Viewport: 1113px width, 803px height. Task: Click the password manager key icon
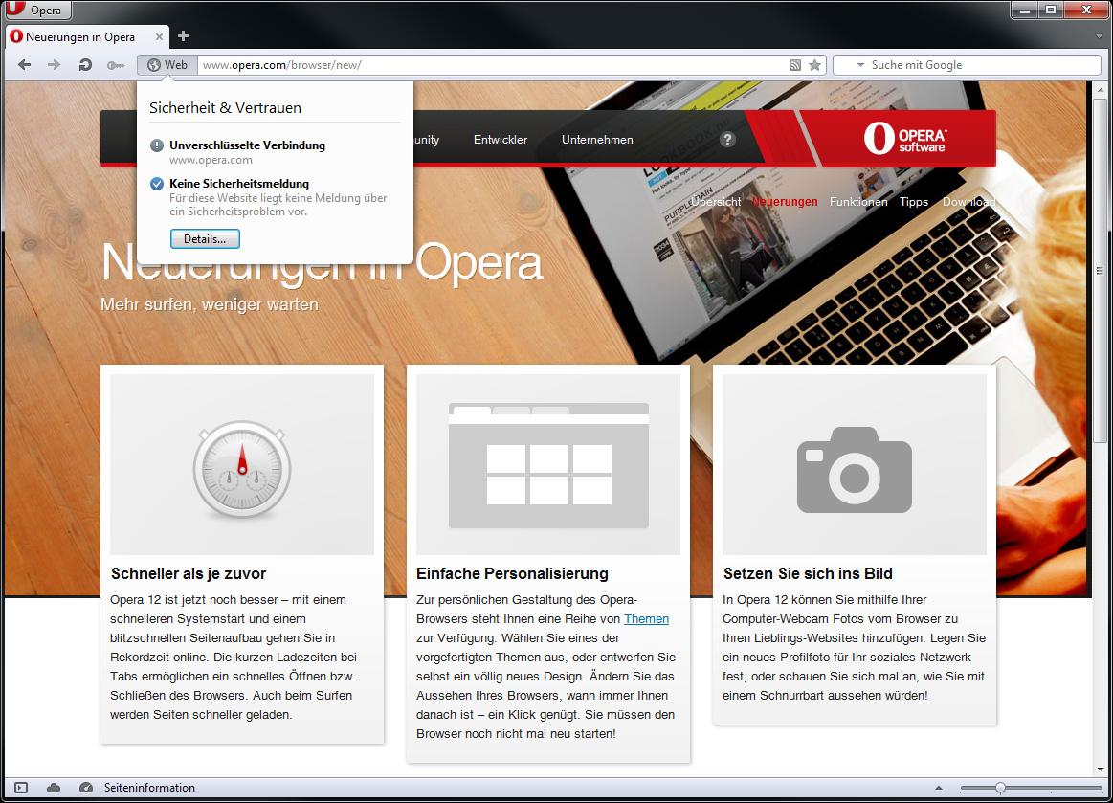pos(115,65)
